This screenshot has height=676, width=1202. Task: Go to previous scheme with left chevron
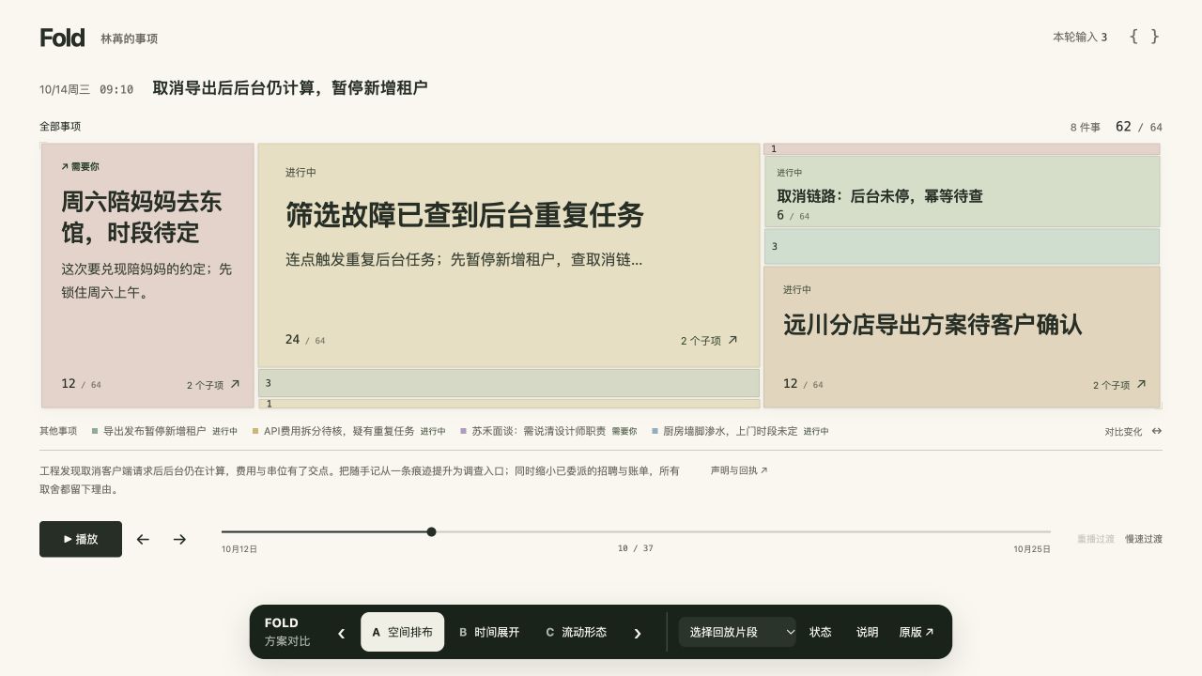coord(341,633)
